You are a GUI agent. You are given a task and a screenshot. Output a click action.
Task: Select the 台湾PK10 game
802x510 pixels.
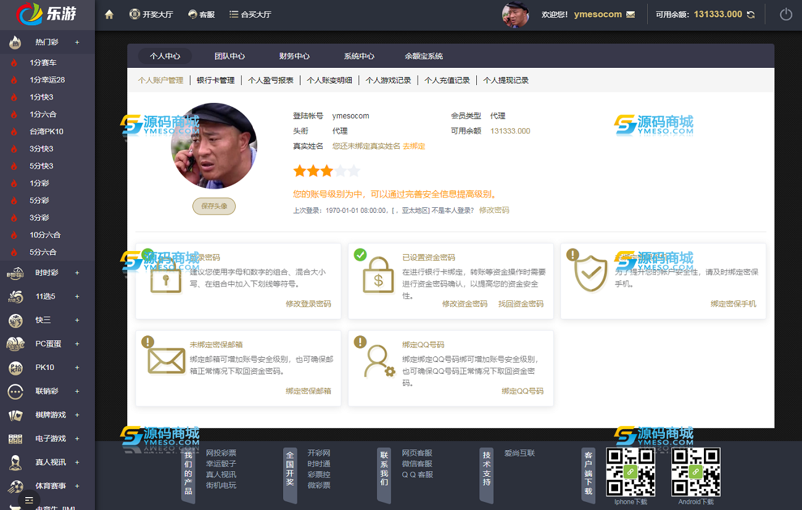[x=48, y=131]
